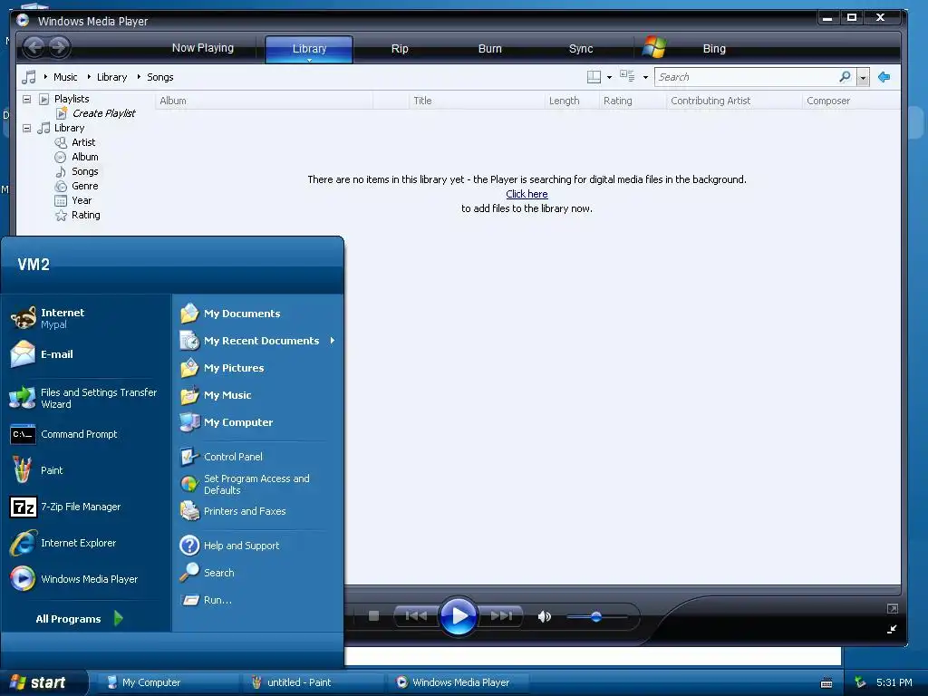Image resolution: width=928 pixels, height=696 pixels.
Task: Open the view options dropdown arrow
Action: click(x=645, y=77)
